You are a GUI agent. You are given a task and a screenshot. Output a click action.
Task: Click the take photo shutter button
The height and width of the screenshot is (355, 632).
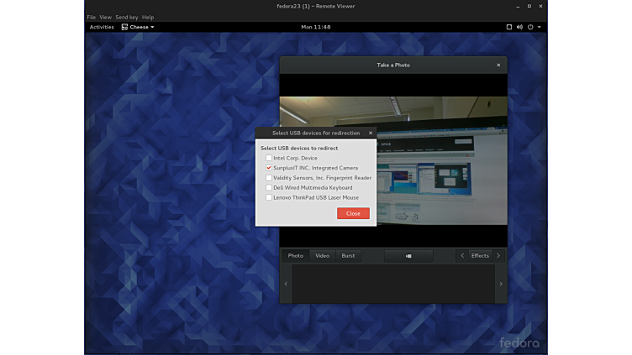coord(408,256)
